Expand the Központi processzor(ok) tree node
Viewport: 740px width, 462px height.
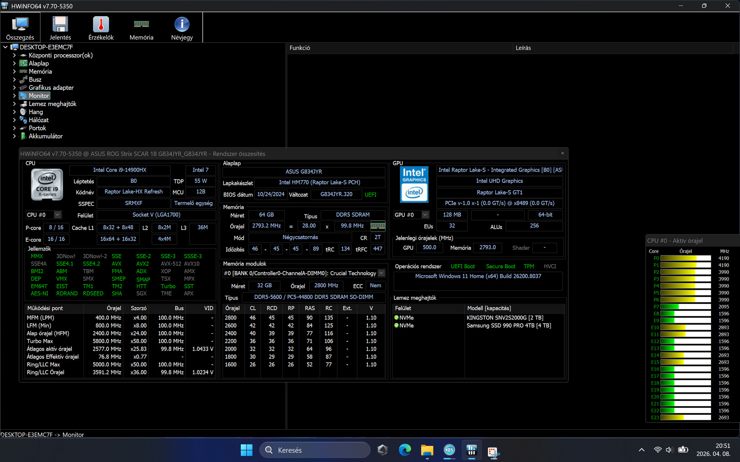15,55
